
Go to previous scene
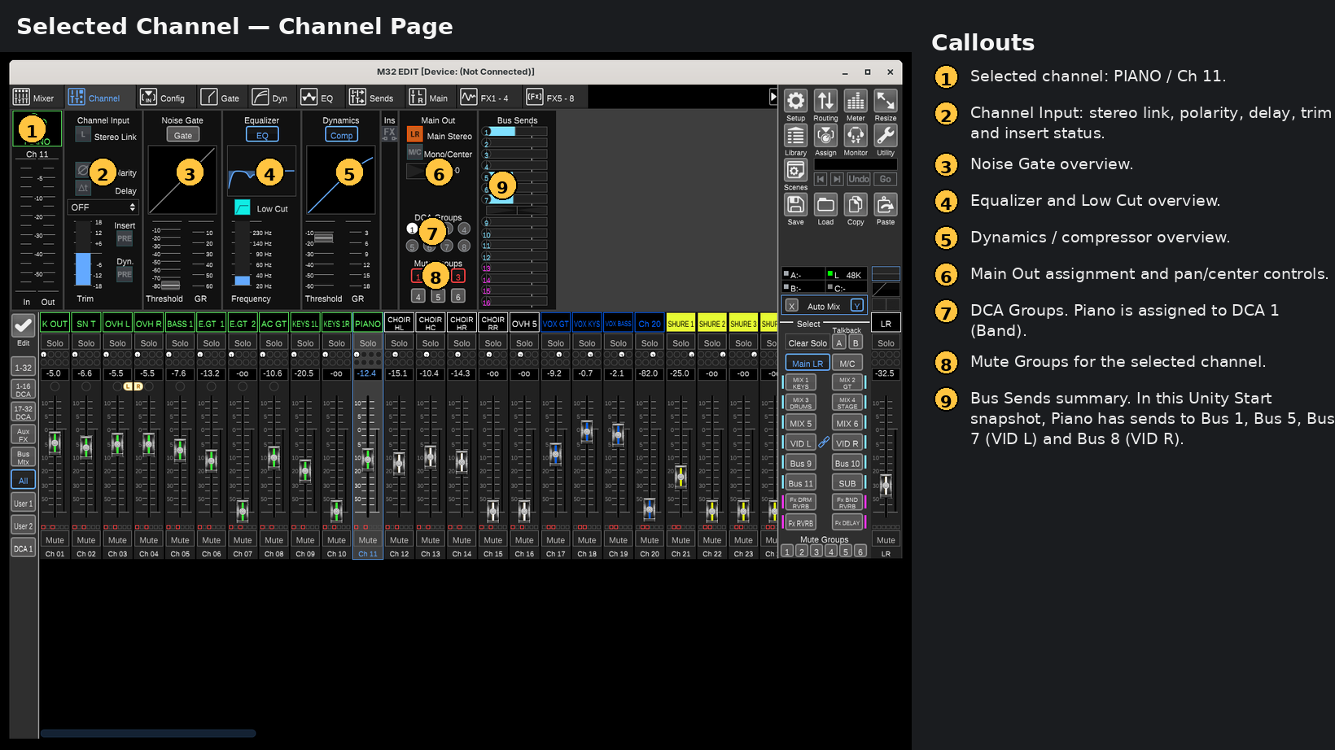click(x=821, y=179)
